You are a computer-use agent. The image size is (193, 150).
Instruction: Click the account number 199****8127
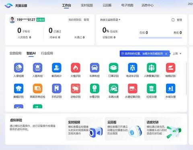click(x=26, y=20)
